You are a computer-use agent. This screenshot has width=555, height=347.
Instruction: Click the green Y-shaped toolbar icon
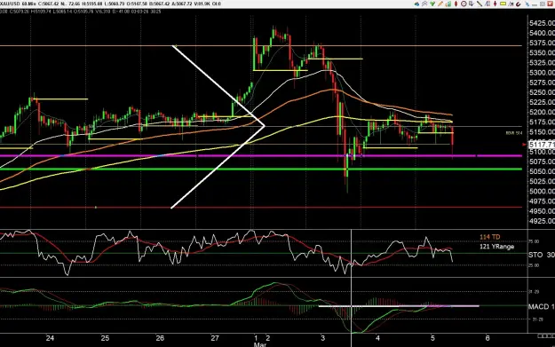point(432,4)
